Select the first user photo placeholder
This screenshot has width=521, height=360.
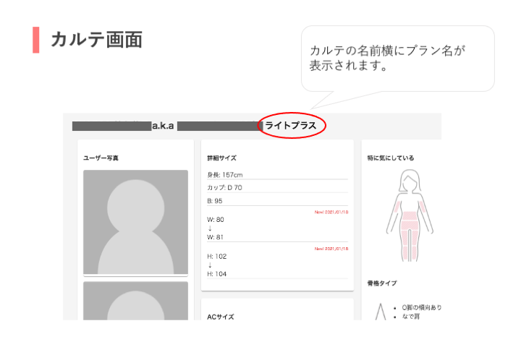coord(135,221)
